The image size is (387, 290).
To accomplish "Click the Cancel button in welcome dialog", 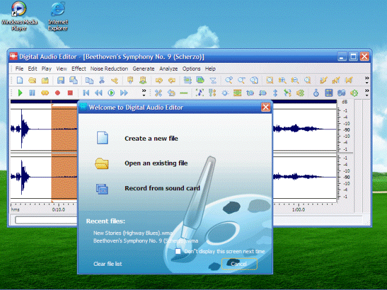I will (x=239, y=264).
